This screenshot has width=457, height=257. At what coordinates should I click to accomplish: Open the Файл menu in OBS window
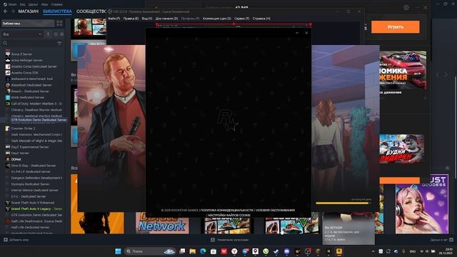(114, 19)
